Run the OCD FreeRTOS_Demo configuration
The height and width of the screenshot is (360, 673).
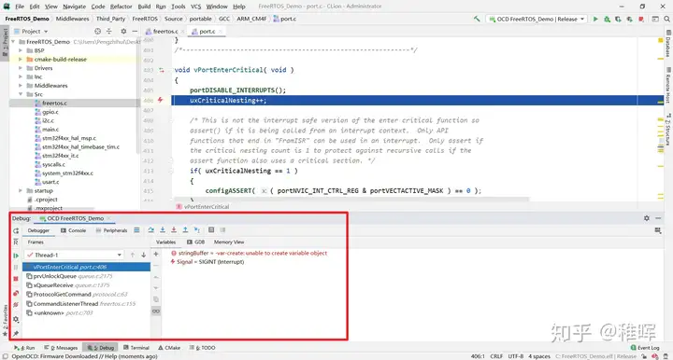pos(595,19)
